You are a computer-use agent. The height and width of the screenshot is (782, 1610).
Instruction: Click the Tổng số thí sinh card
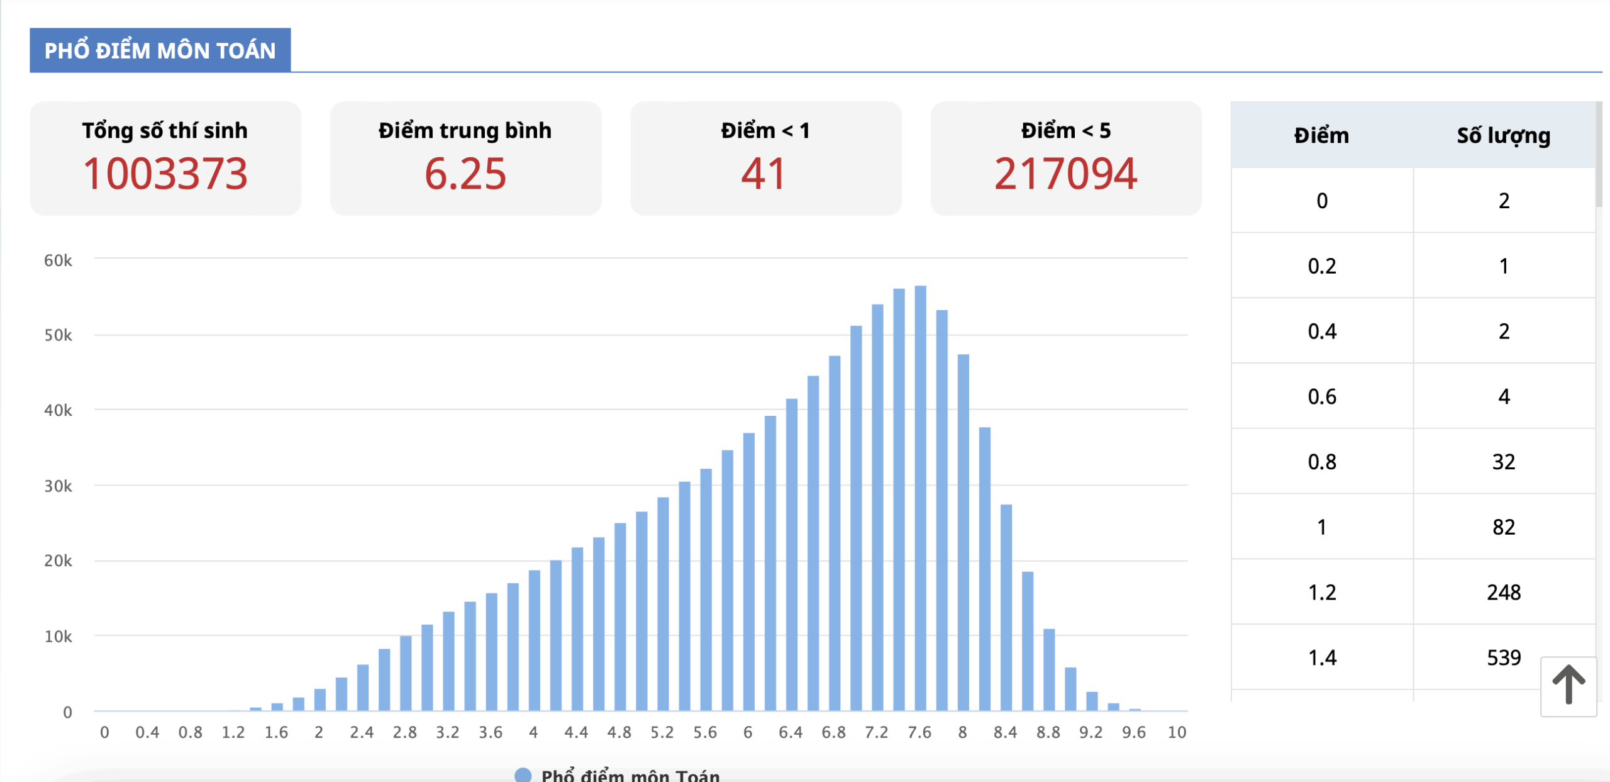click(x=165, y=159)
